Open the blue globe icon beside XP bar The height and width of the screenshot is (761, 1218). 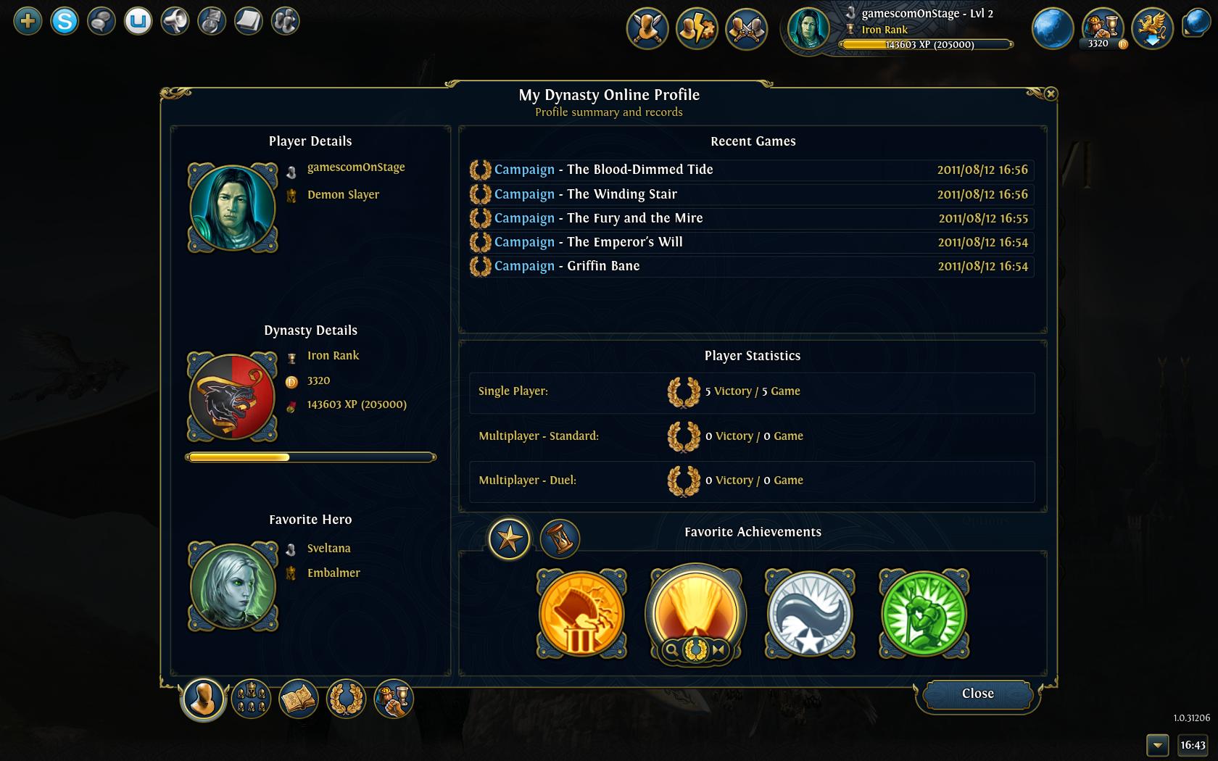point(1052,28)
